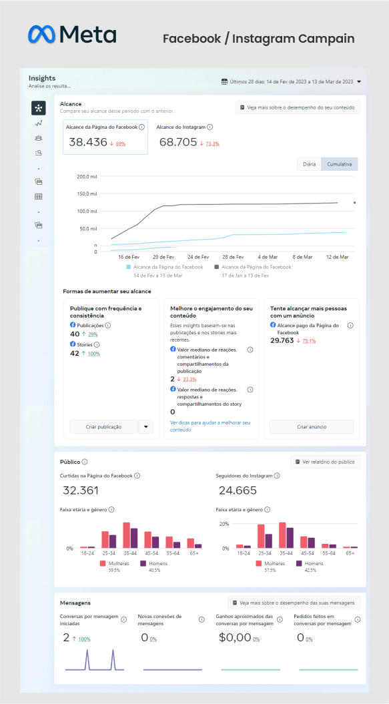
Task: Click the Conversas por mensagem iniciadas sparkline
Action: coord(94,659)
